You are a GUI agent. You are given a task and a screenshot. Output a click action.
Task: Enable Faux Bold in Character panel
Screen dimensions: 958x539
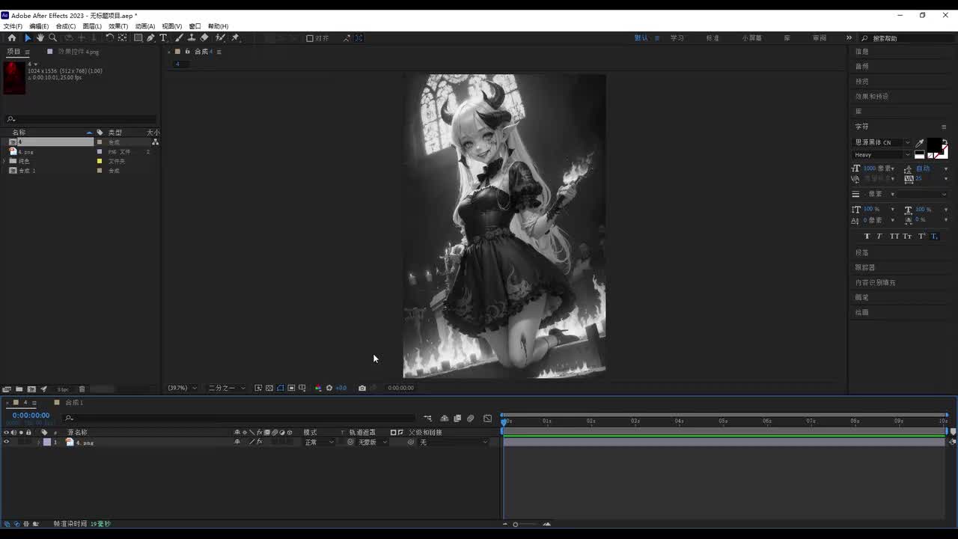(867, 237)
